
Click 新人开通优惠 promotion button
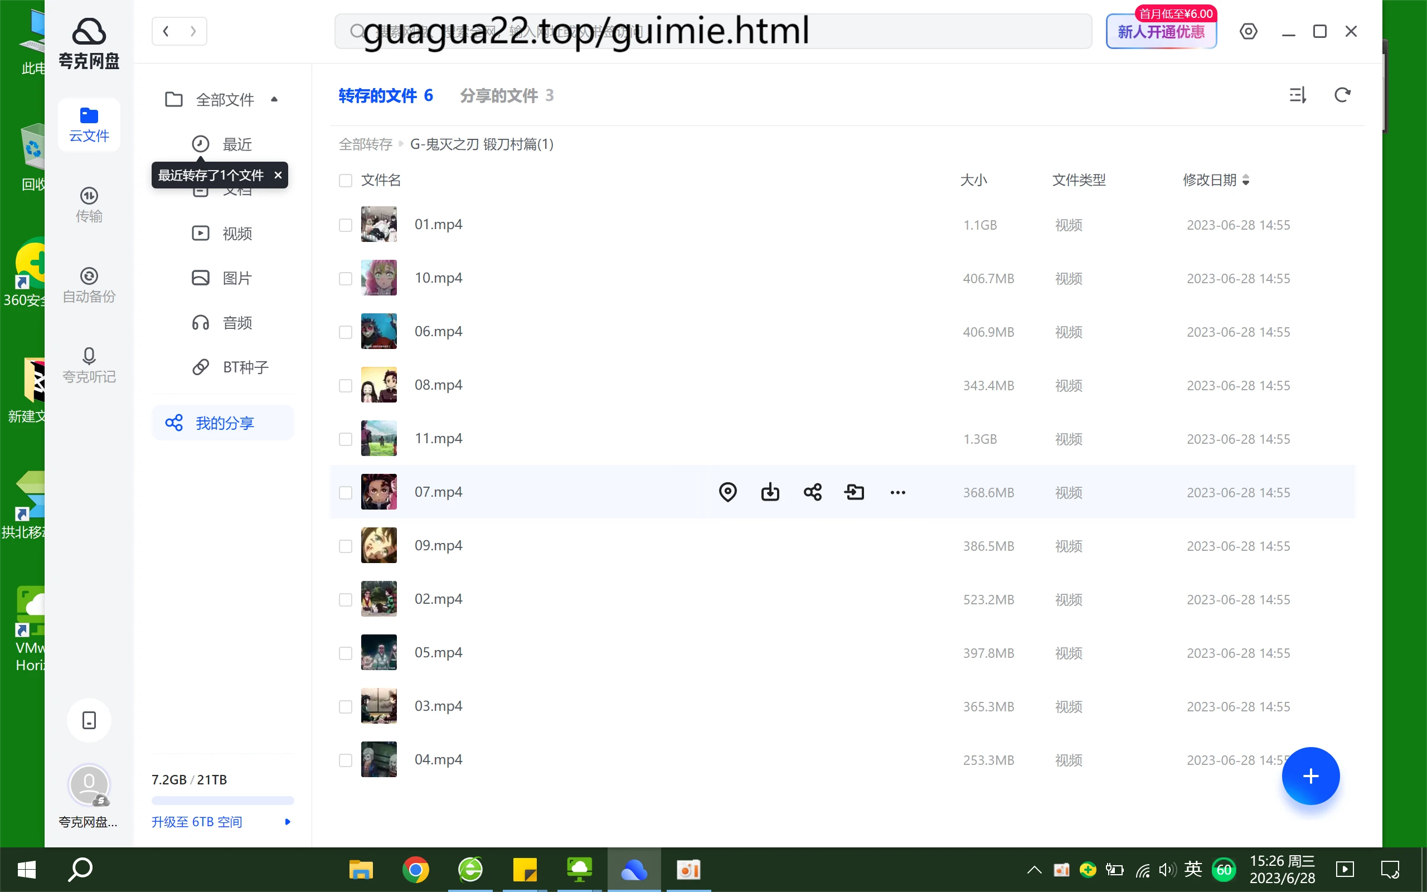1161,31
